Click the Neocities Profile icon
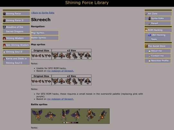174x130 pixels. pyautogui.click(x=150, y=61)
